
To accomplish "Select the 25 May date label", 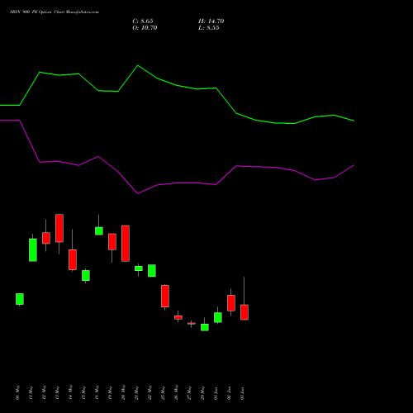I will point(163,392).
